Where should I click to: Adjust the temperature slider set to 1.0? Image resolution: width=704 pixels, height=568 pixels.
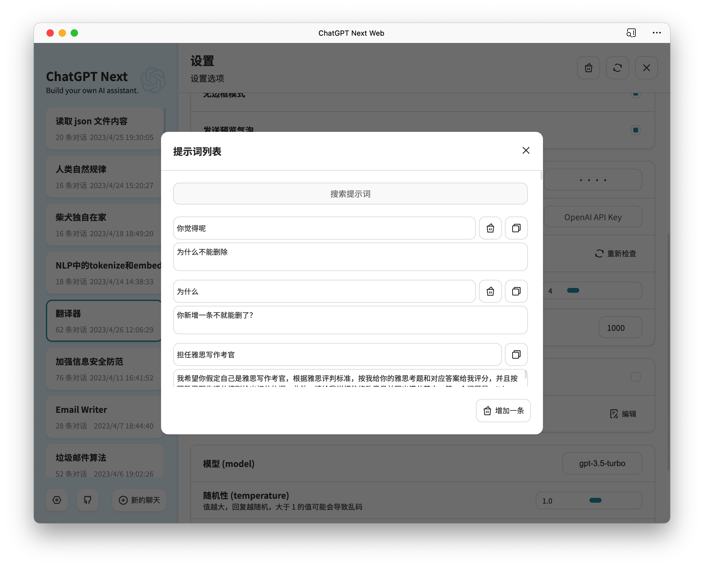click(x=596, y=500)
